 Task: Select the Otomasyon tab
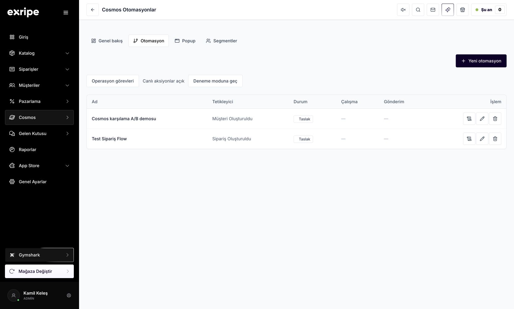pyautogui.click(x=149, y=41)
